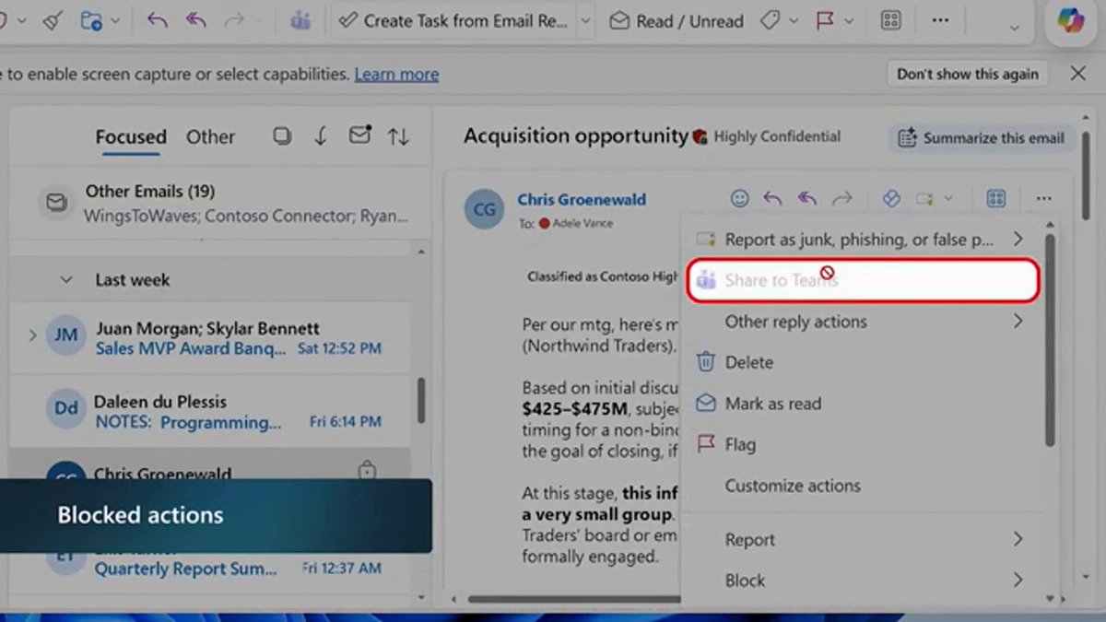Open the toolbar More options ellipsis
Viewport: 1106px width, 622px height.
[940, 20]
